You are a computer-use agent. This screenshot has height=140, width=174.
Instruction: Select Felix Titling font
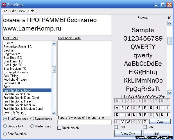pyautogui.click(x=27, y=76)
